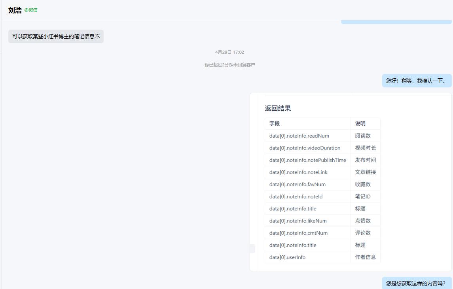Click the 字段 column header
The image size is (453, 289).
tap(308, 124)
